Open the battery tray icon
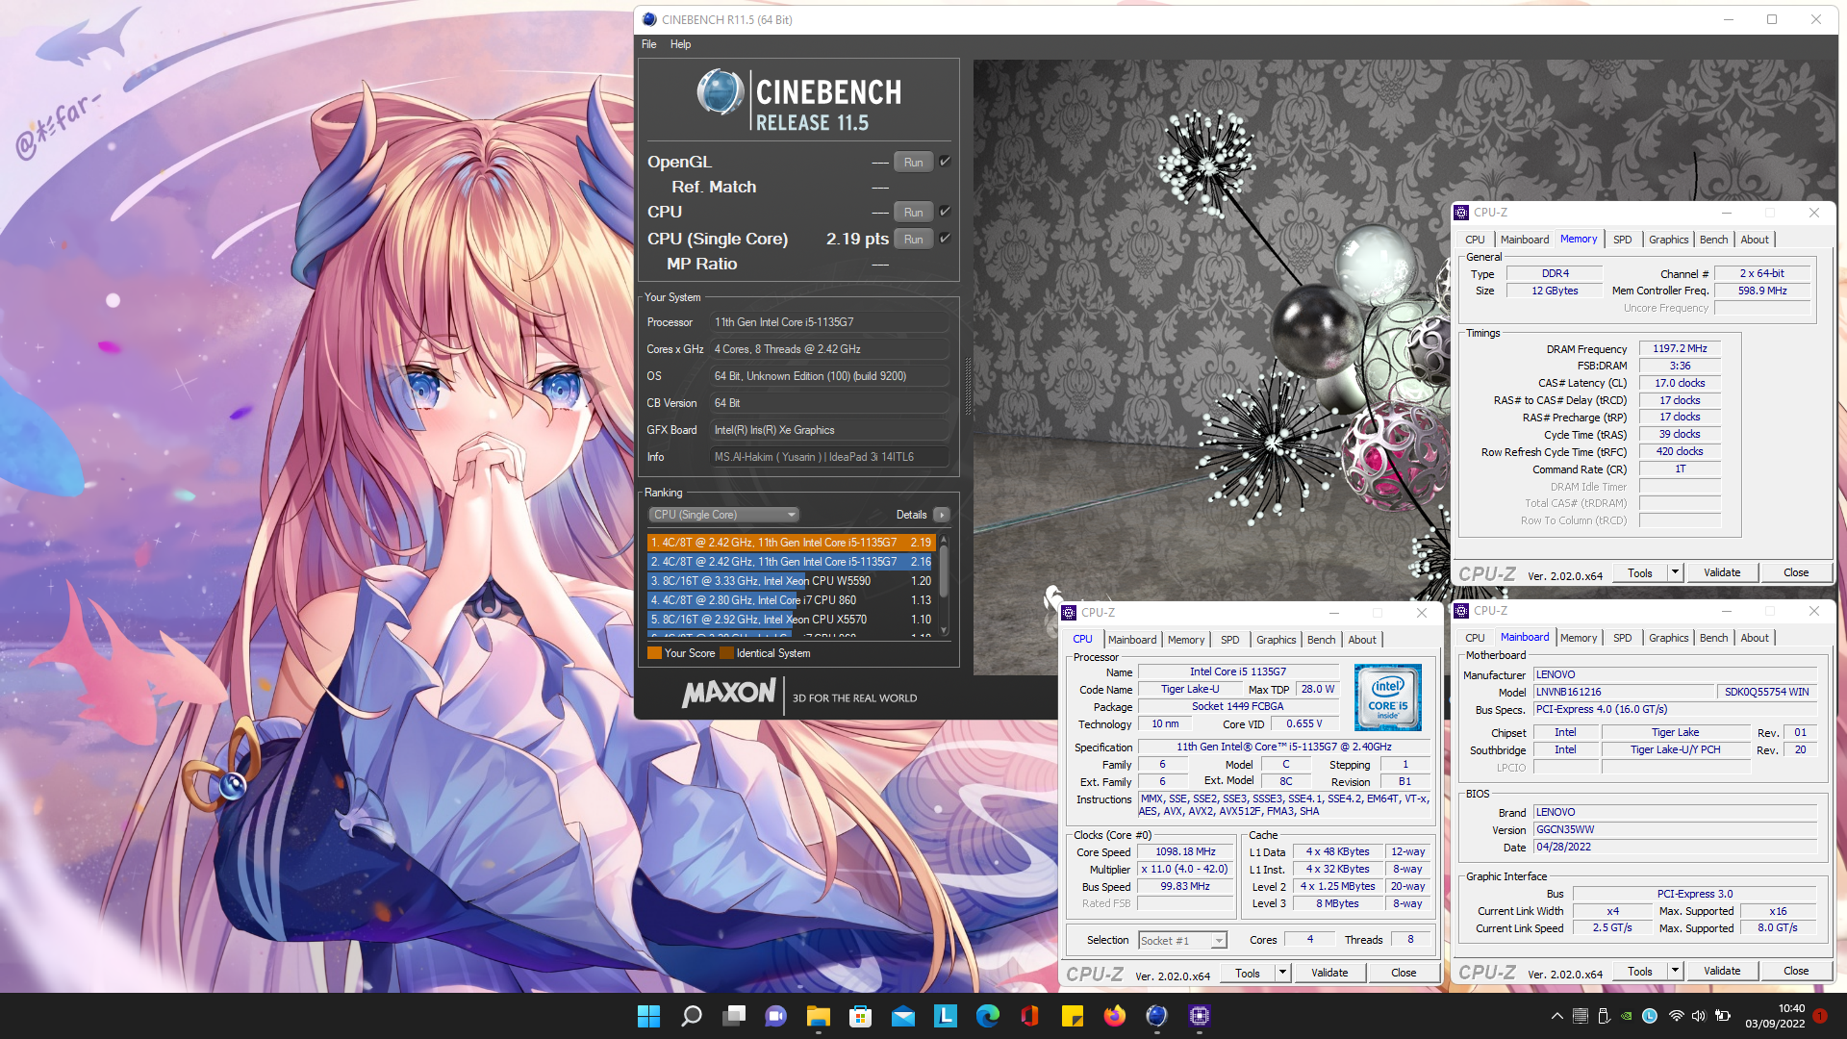The image size is (1847, 1039). pyautogui.click(x=1723, y=1016)
